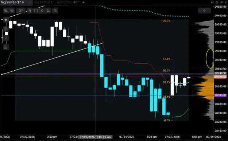Open window settings gear at top right

[217, 2]
